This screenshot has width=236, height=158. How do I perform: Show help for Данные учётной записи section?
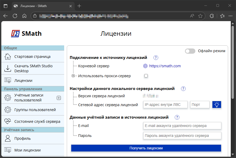177,117
